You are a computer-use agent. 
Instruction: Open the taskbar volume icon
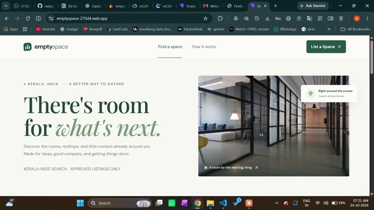(x=326, y=203)
